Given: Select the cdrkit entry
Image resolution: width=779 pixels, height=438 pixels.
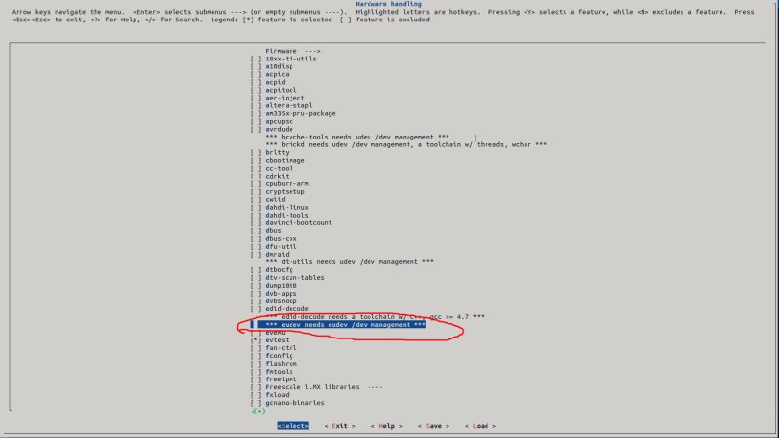Looking at the screenshot, I should 277,176.
